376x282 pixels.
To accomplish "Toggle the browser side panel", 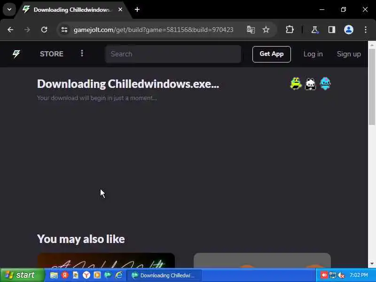I will (x=332, y=30).
